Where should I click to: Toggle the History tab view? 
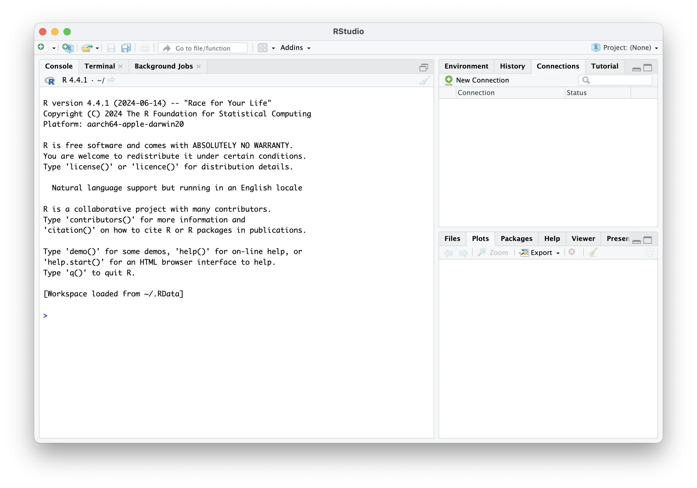point(512,65)
